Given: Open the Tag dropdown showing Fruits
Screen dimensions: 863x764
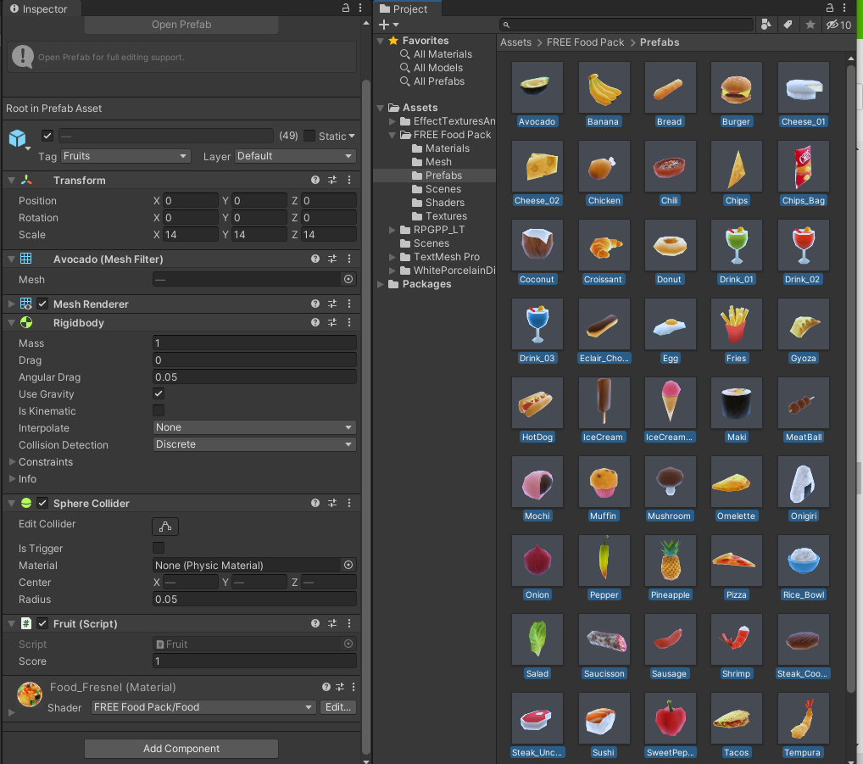Looking at the screenshot, I should click(x=125, y=156).
